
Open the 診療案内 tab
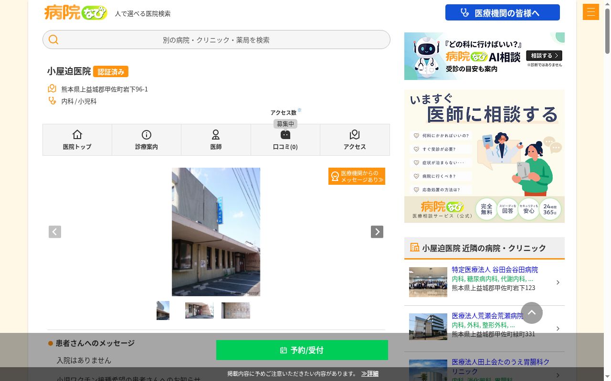click(x=147, y=140)
